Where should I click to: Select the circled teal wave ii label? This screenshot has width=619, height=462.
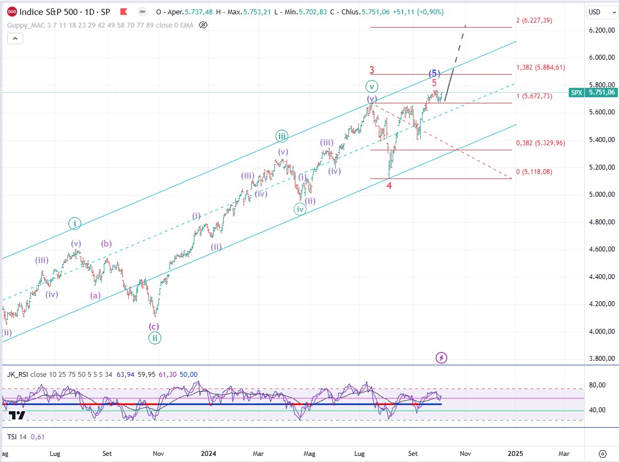pos(155,338)
